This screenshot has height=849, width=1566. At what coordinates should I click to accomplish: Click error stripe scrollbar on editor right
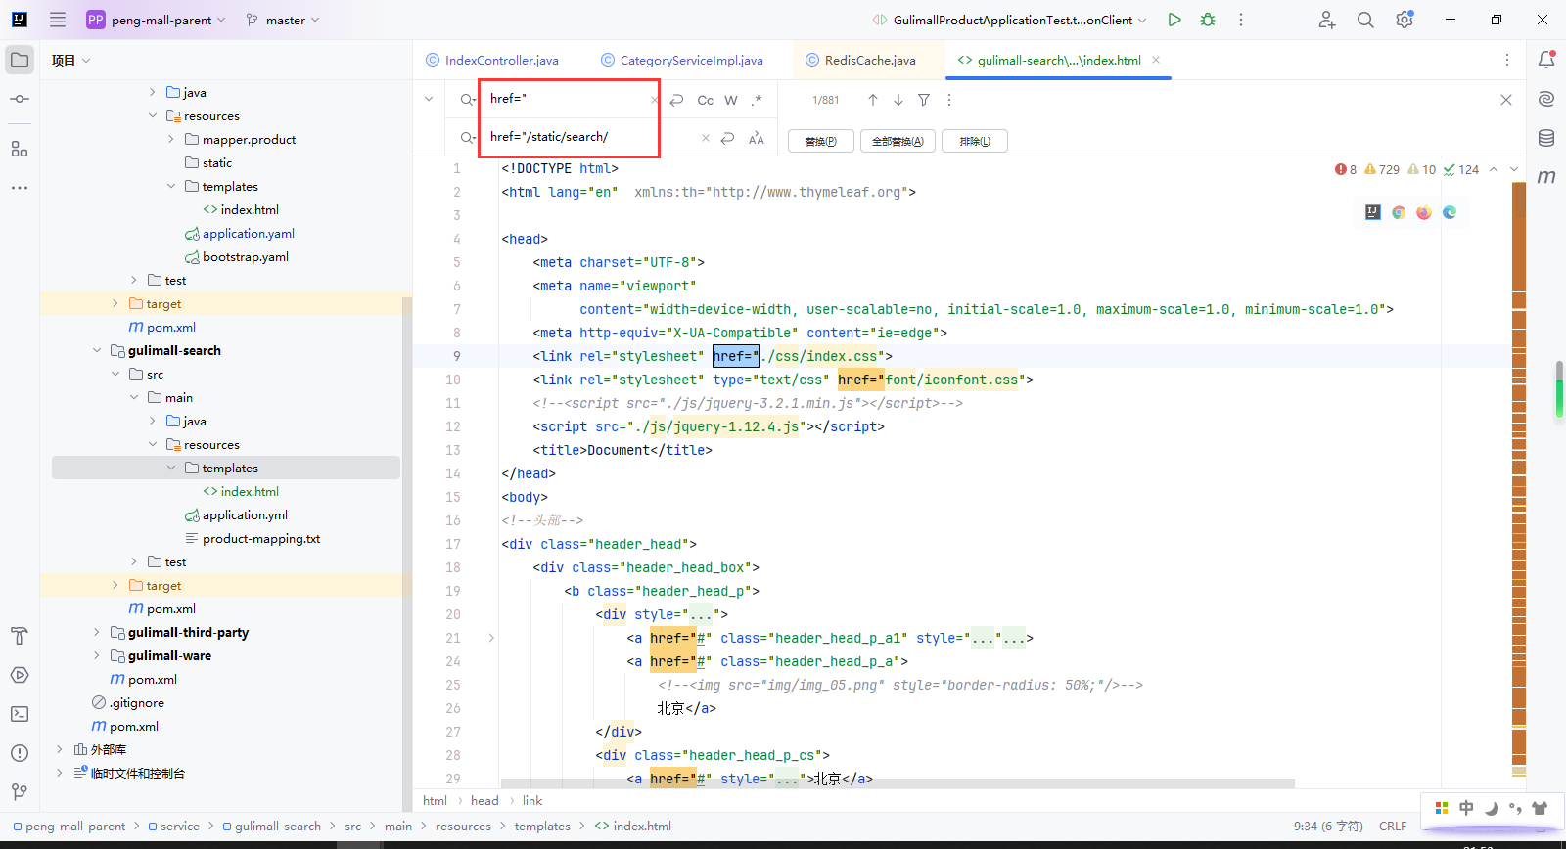tap(1519, 479)
